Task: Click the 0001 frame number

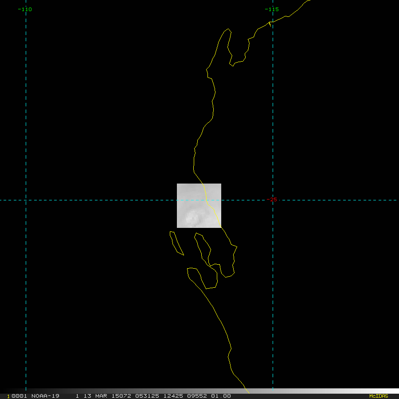Action: (19, 396)
